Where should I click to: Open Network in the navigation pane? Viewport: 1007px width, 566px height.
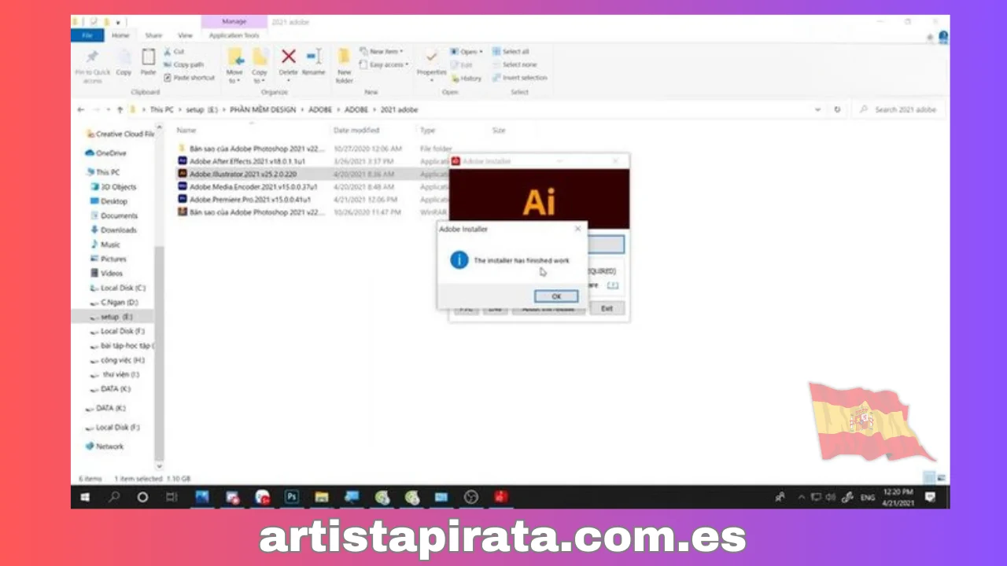click(105, 447)
